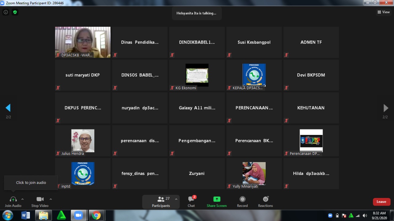This screenshot has height=221, width=394.
Task: Leave the meeting with the red button
Action: pyautogui.click(x=381, y=202)
